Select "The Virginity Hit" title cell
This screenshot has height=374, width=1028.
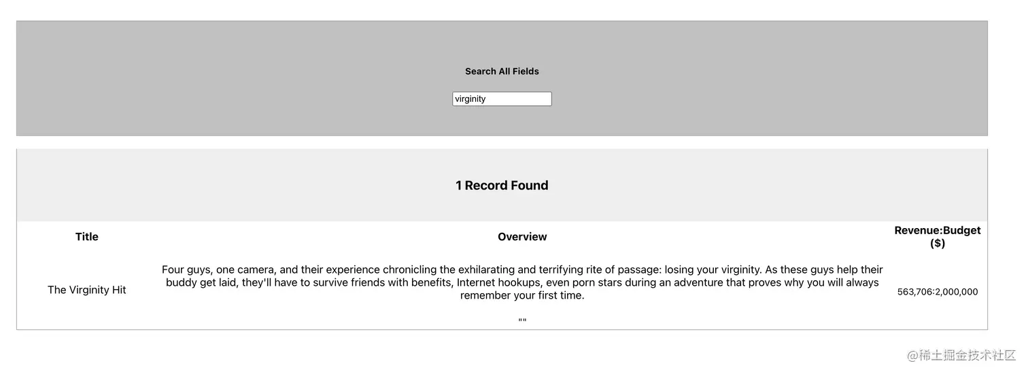[x=87, y=290]
